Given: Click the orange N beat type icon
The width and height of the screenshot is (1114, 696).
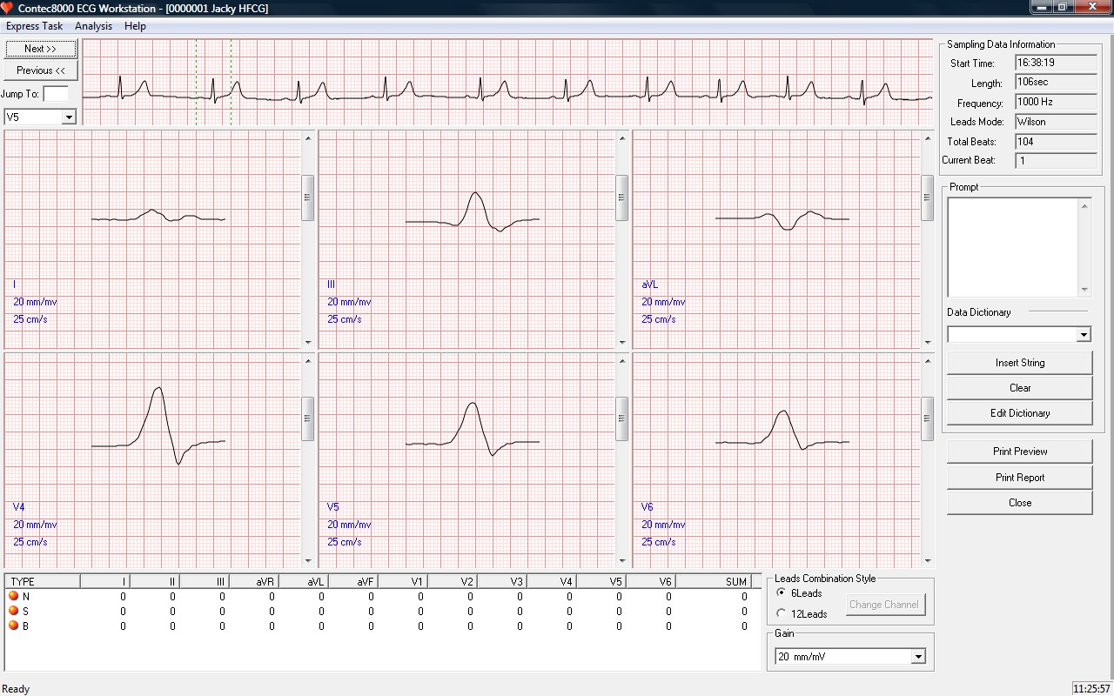Looking at the screenshot, I should pyautogui.click(x=13, y=596).
